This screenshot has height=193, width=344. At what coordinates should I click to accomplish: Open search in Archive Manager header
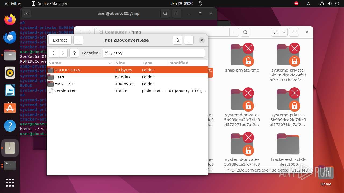178,40
